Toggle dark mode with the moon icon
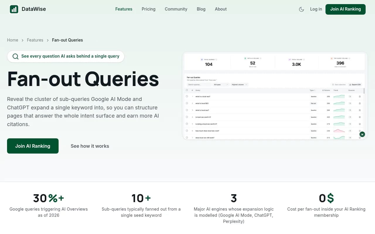Image resolution: width=375 pixels, height=234 pixels. 301,9
